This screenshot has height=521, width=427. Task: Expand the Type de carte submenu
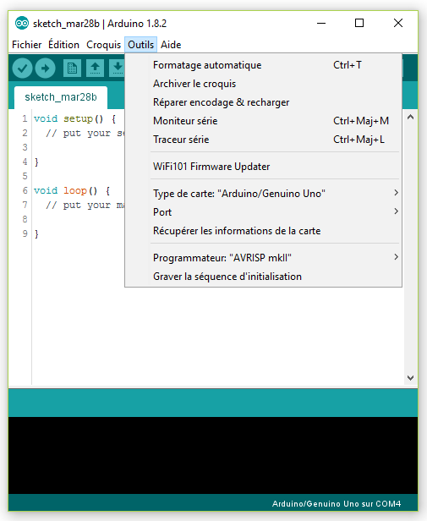(263, 194)
